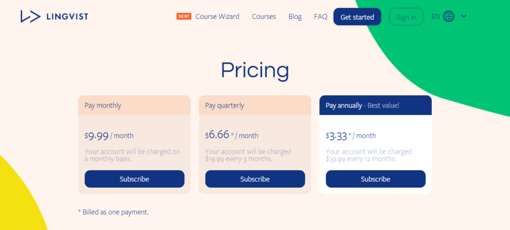Select the Pay quarterly card header

tap(255, 106)
